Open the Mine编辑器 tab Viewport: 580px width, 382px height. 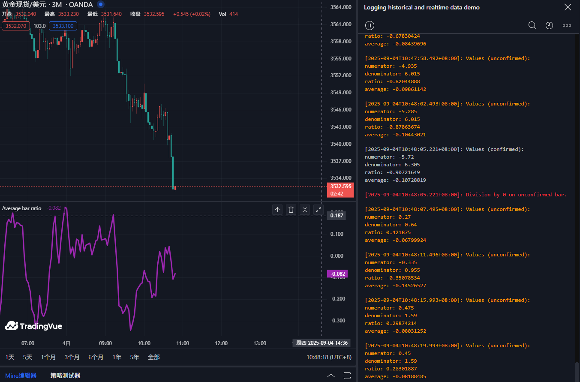coord(21,376)
